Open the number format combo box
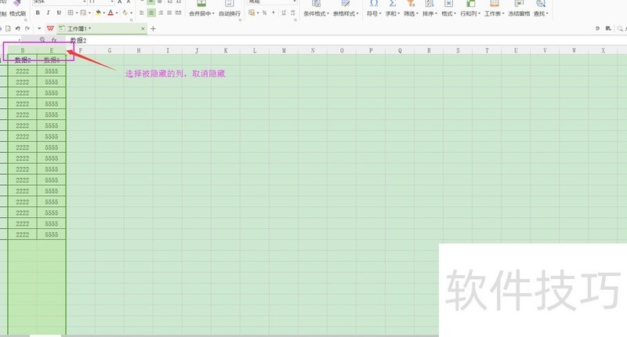627x337 pixels. pyautogui.click(x=272, y=2)
